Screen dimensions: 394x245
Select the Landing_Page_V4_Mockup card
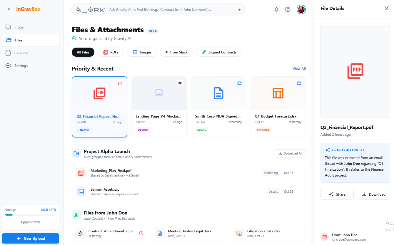[x=159, y=107]
